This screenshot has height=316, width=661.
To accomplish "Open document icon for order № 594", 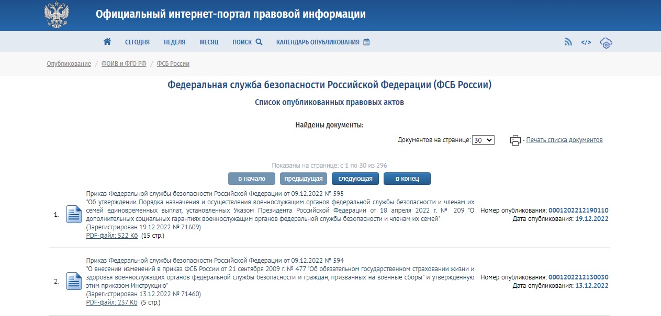I will pyautogui.click(x=74, y=281).
